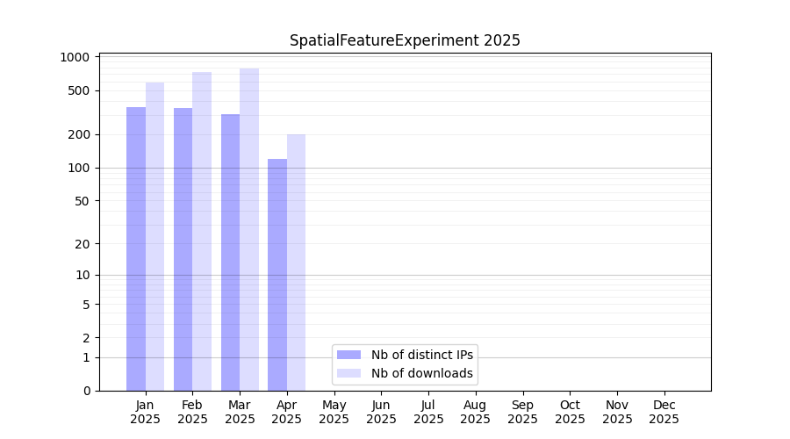Image resolution: width=790 pixels, height=439 pixels.
Task: Click the 1000 y-axis tick label
Action: coord(75,57)
